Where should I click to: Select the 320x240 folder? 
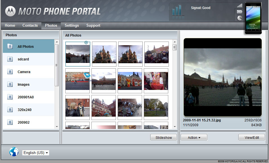(x=29, y=110)
